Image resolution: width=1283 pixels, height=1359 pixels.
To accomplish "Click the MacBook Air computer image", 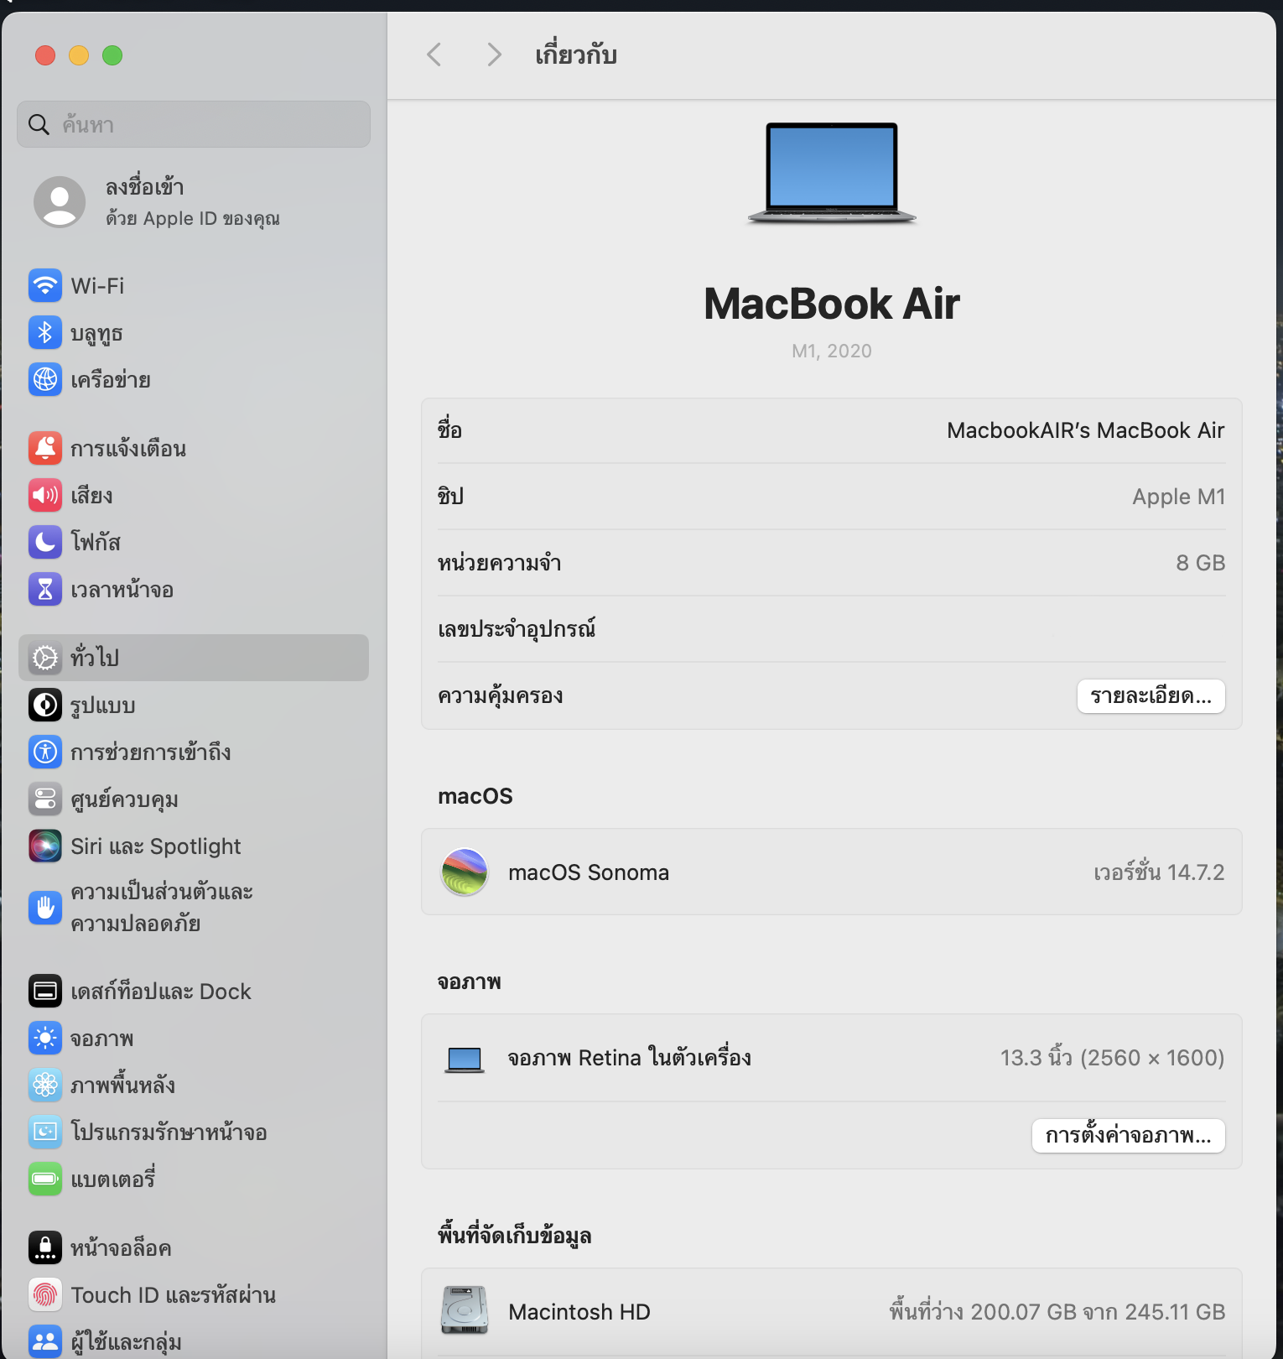I will click(832, 173).
